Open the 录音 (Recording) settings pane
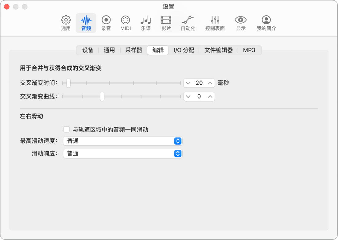Viewport: 338px width, 240px height. [x=106, y=23]
